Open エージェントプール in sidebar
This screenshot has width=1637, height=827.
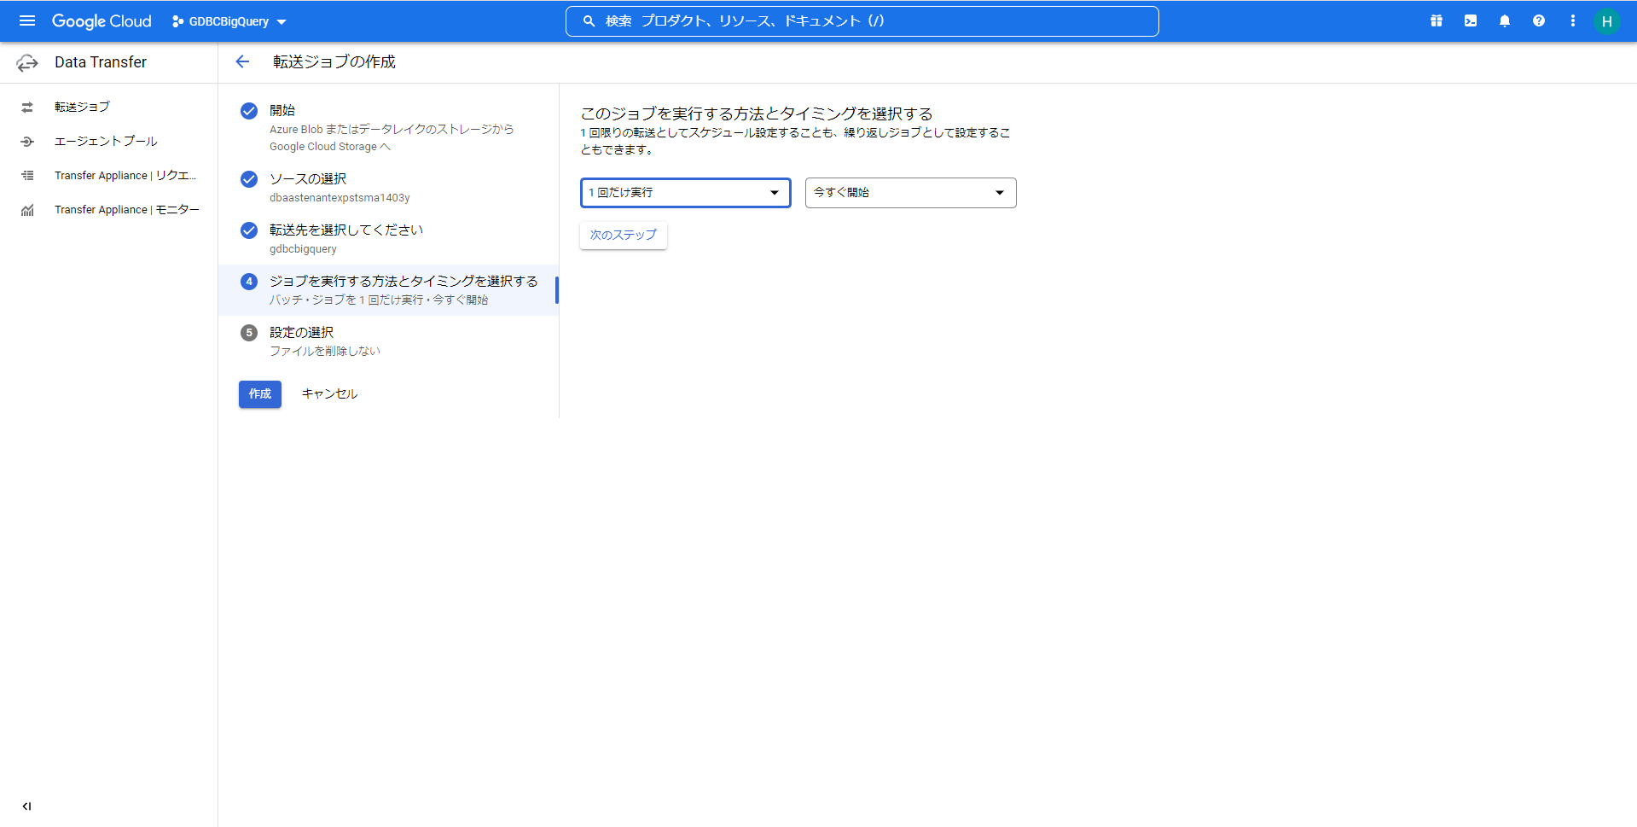click(x=106, y=141)
